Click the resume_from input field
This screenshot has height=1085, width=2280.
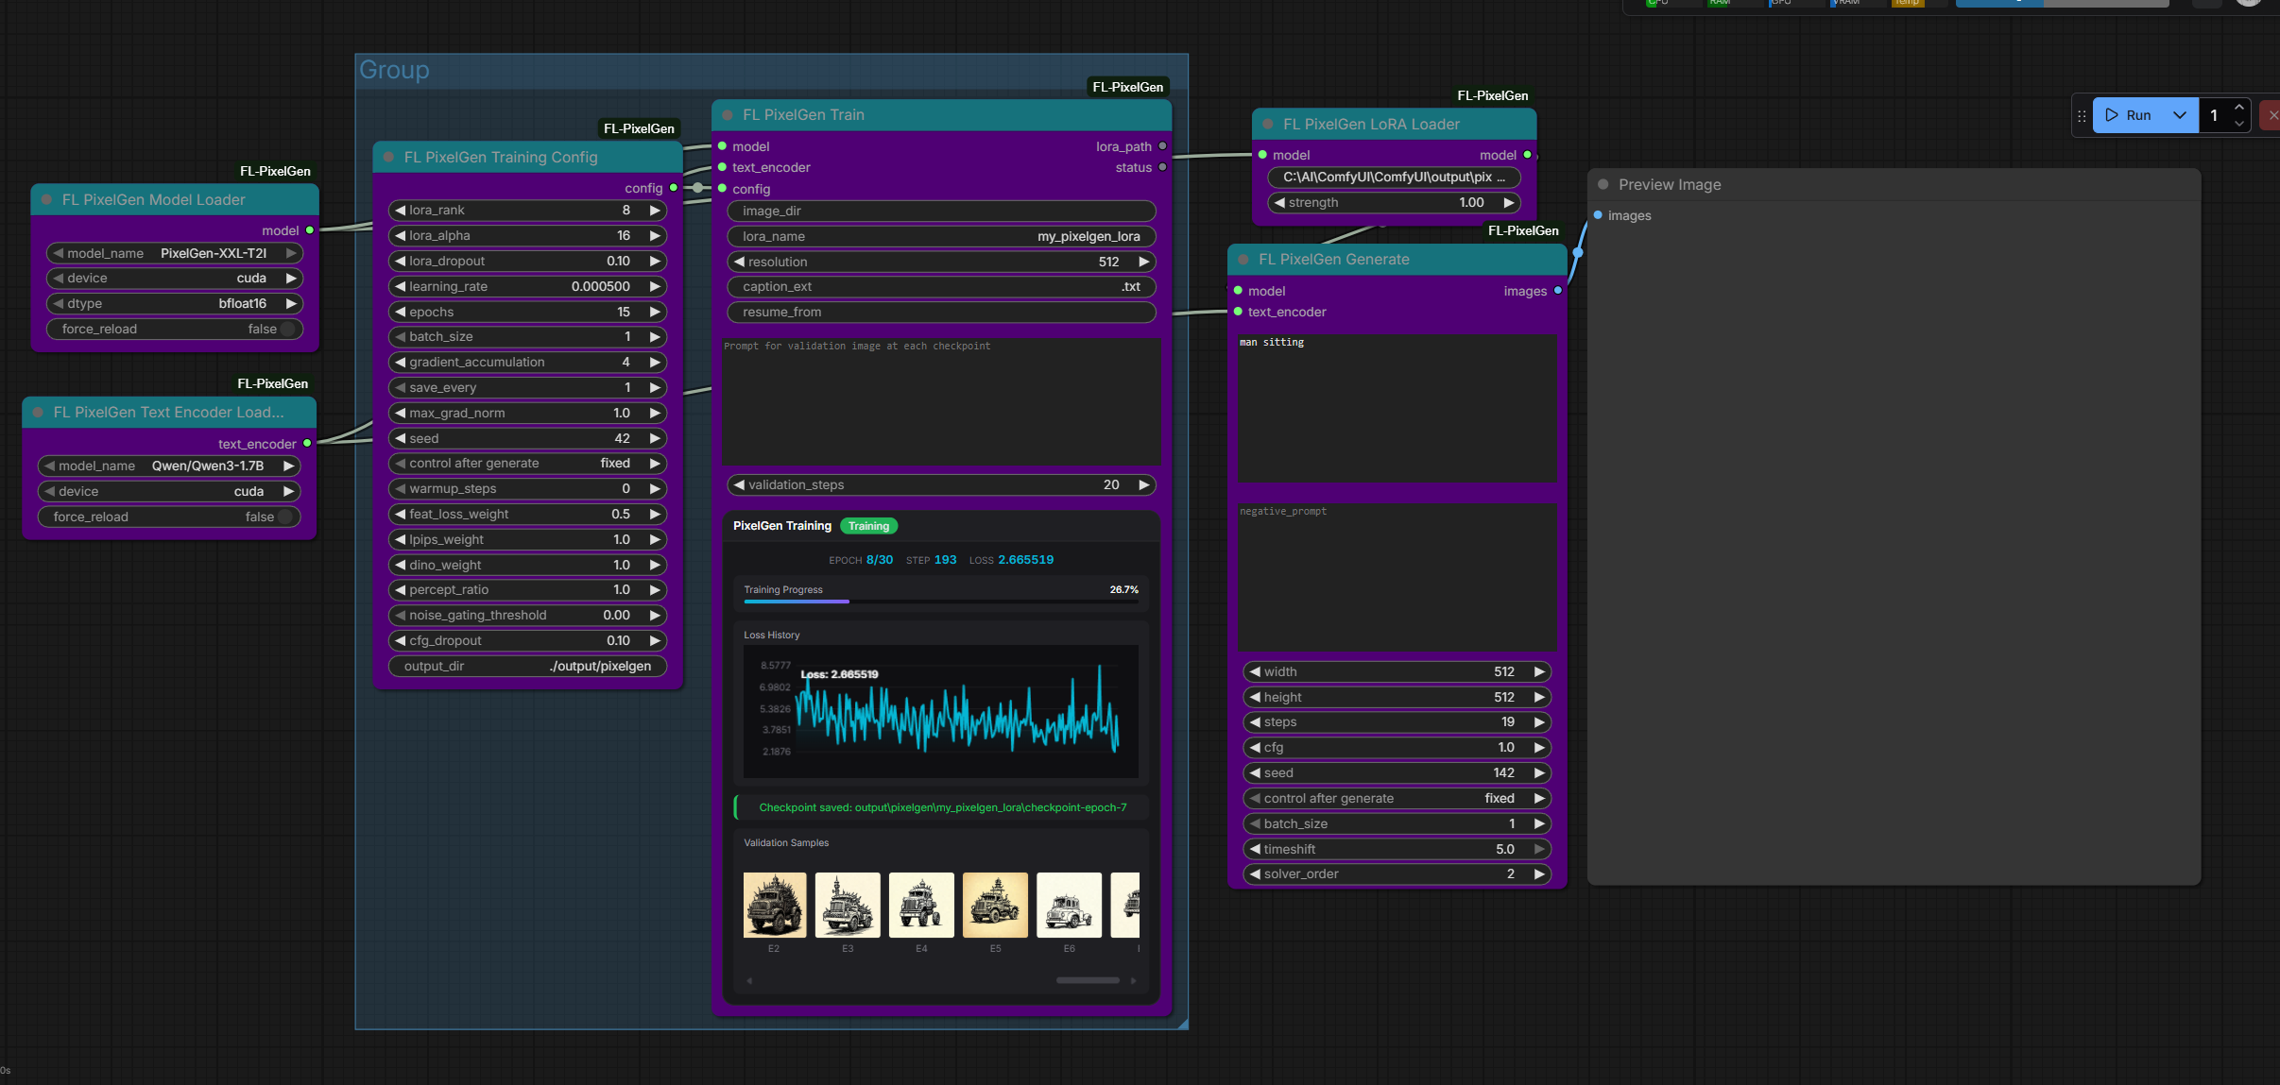click(941, 313)
